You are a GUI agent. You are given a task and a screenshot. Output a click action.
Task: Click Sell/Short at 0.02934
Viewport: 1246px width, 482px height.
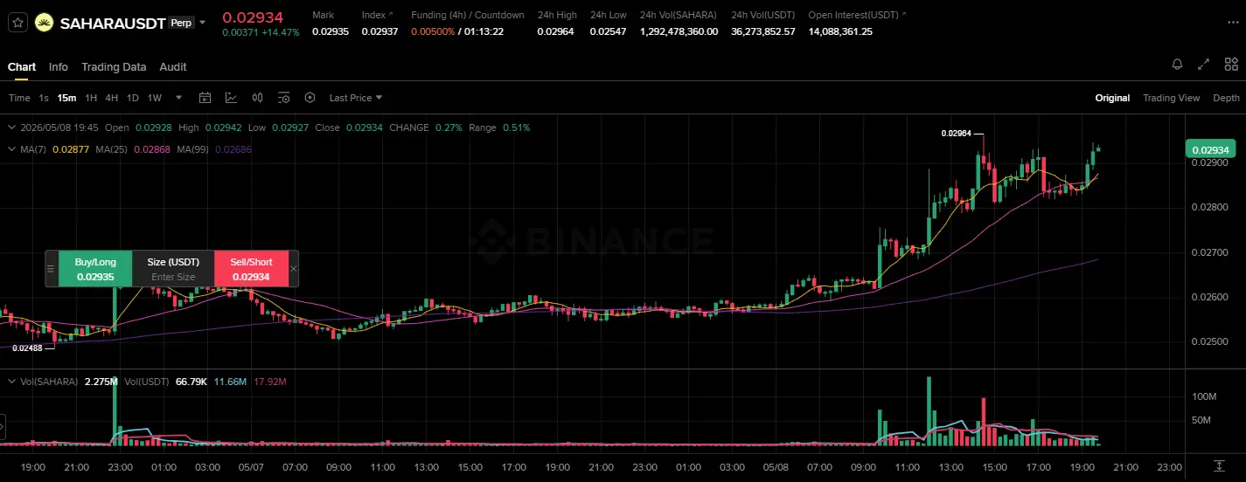251,269
